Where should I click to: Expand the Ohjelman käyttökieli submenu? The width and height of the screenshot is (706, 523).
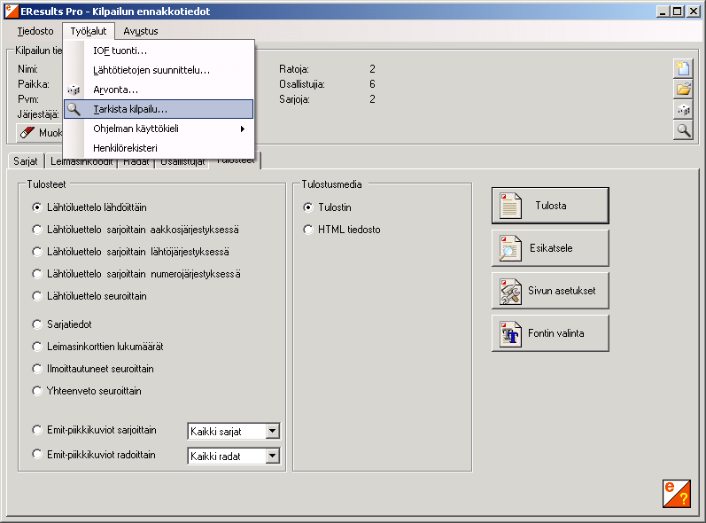coord(159,129)
